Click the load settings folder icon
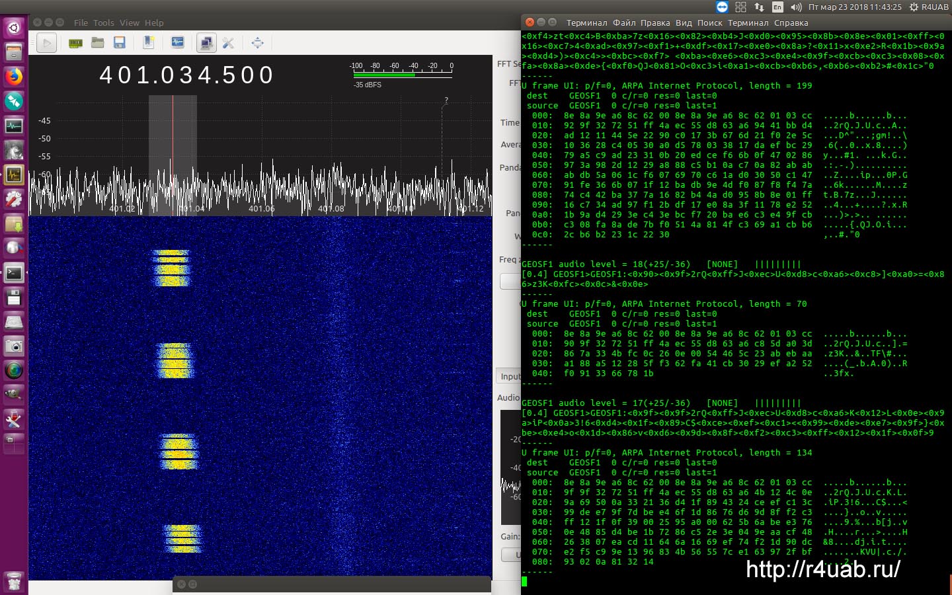The height and width of the screenshot is (595, 952). point(98,43)
